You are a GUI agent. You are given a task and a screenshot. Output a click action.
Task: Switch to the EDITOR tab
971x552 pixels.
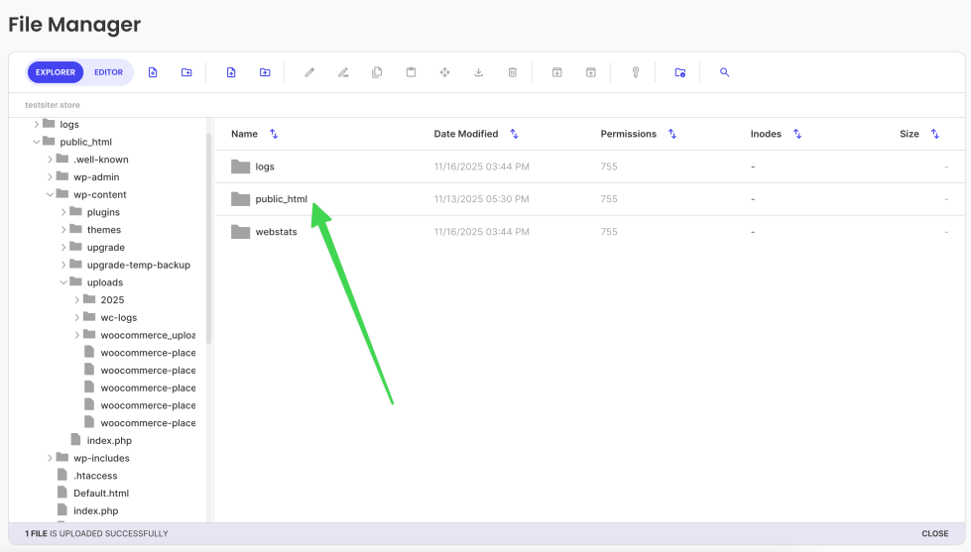coord(109,72)
